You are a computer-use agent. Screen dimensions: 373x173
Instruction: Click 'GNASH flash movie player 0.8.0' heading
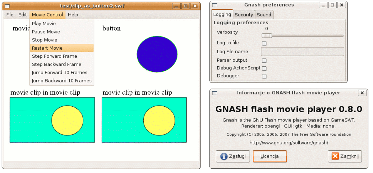pos(289,109)
